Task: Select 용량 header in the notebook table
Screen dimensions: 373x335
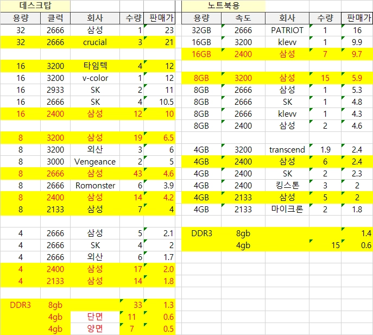Action: (201, 18)
